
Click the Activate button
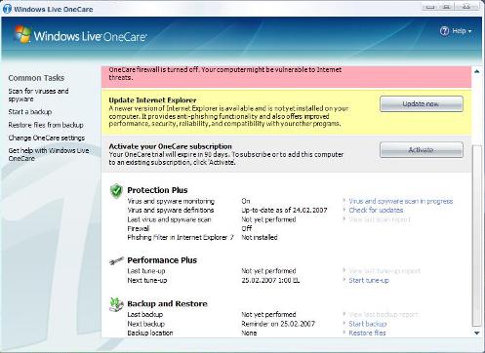coord(422,150)
